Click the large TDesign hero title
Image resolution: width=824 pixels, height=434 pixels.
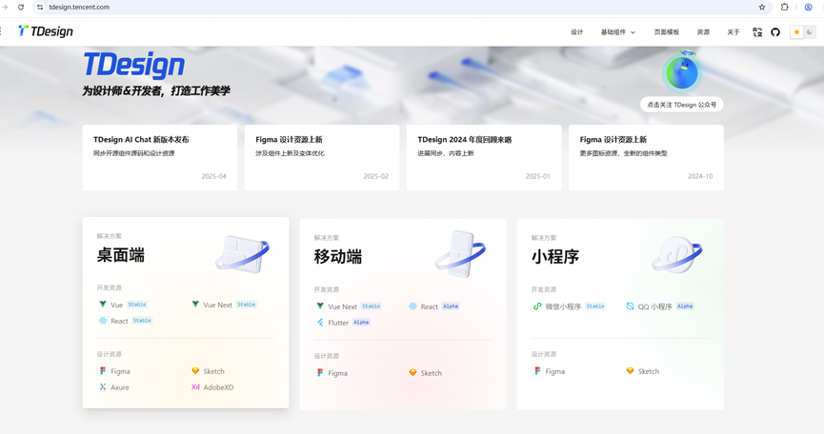134,65
